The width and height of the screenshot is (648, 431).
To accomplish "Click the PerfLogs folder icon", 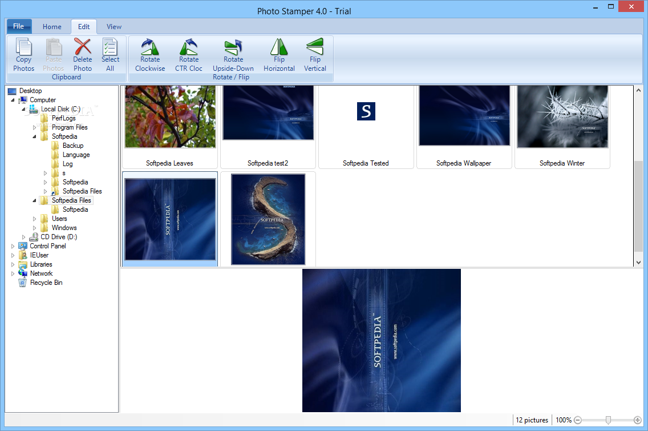I will tap(44, 118).
